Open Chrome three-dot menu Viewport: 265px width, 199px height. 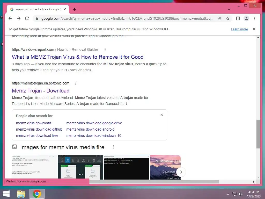[x=255, y=18]
